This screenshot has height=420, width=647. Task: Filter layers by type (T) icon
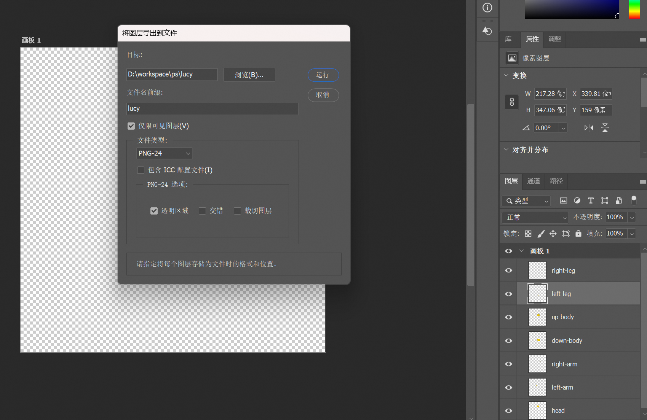click(591, 200)
